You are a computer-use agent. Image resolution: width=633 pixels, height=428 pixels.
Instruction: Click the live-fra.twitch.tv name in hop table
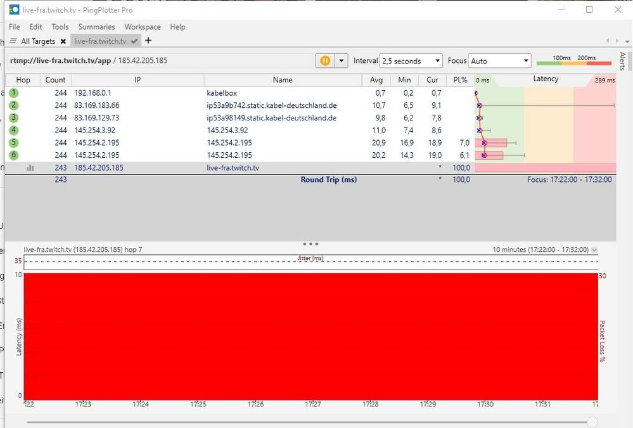pos(233,168)
